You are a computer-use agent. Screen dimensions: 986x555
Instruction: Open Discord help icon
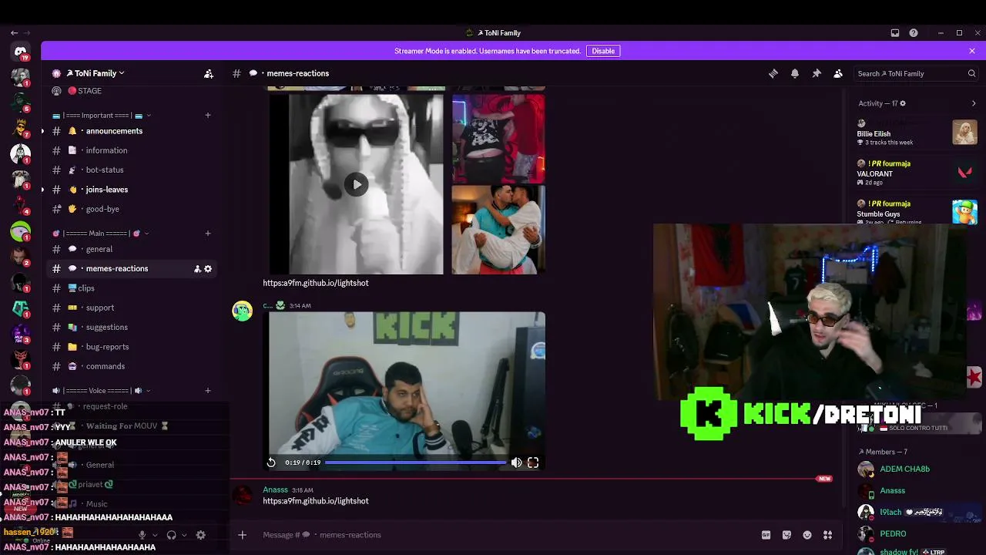click(x=914, y=33)
